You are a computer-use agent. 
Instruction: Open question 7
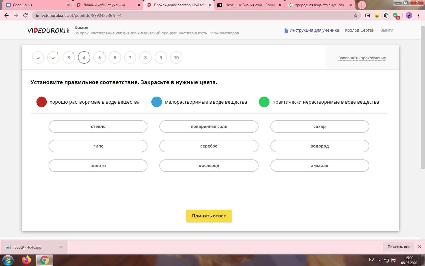pos(130,58)
